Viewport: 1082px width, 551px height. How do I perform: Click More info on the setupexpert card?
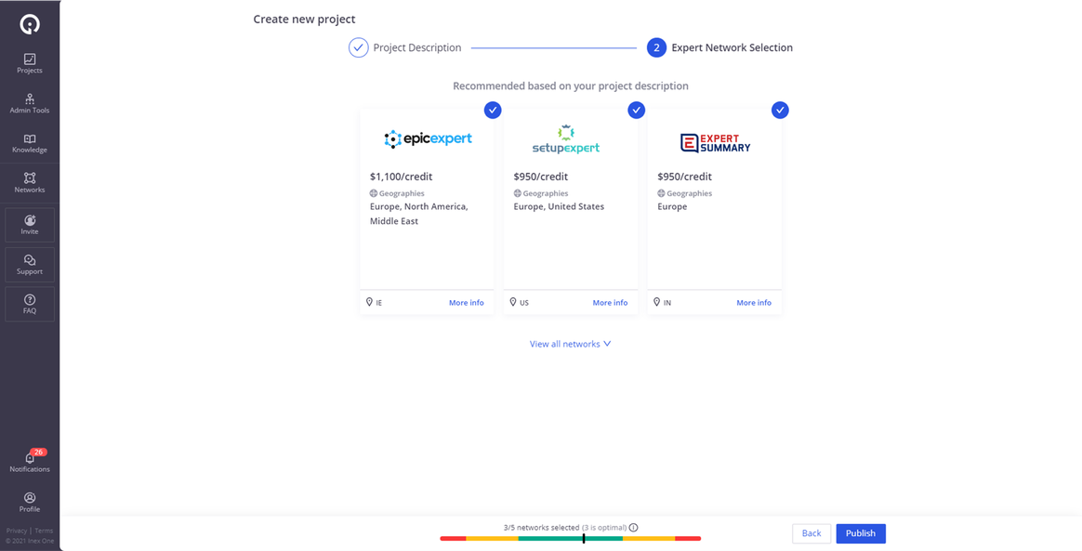[x=610, y=302]
